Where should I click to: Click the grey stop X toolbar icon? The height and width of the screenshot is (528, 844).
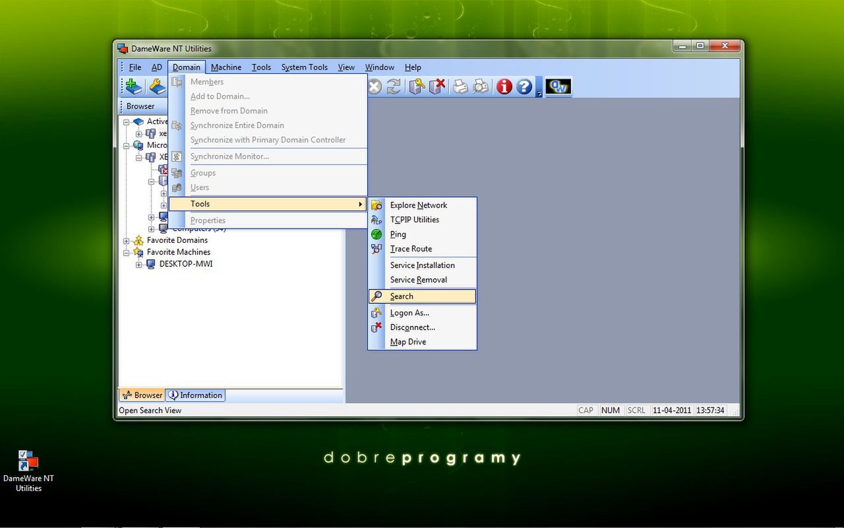[375, 86]
